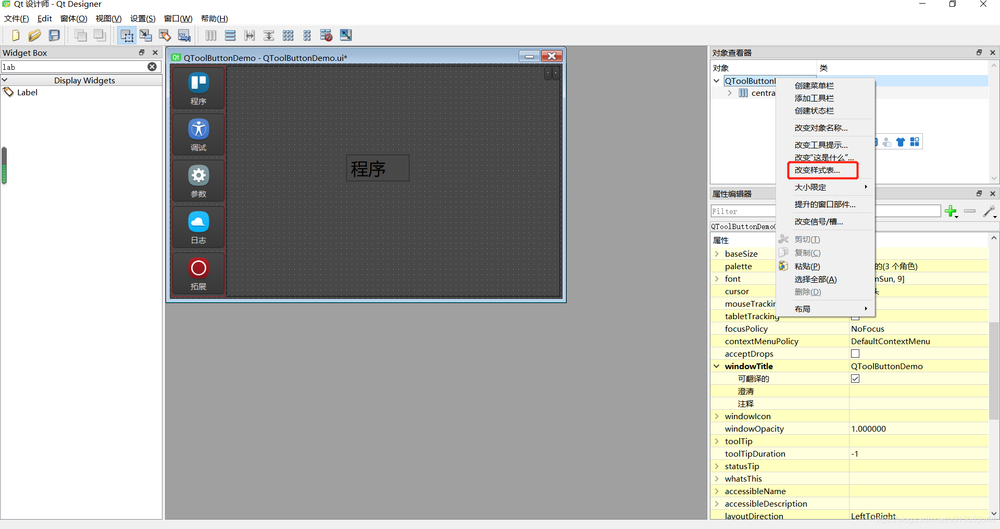Open the property editor wrench options

click(989, 211)
